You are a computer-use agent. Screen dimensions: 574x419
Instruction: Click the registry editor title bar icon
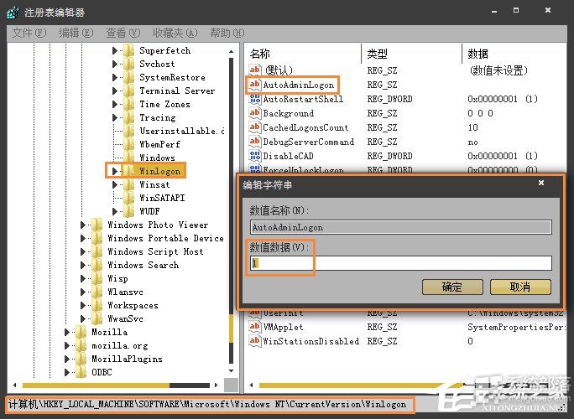tap(13, 13)
